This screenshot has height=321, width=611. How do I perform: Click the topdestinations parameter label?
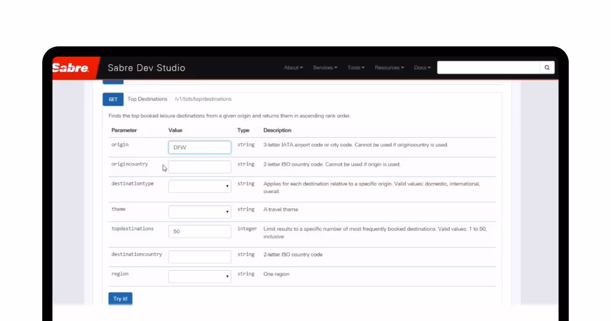coord(132,229)
